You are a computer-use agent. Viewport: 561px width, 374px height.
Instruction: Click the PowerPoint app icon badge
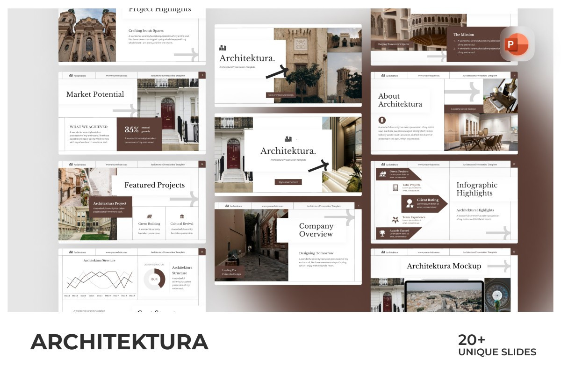coord(517,44)
